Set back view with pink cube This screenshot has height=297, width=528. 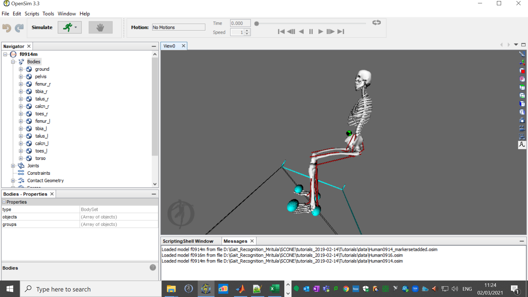click(x=522, y=79)
